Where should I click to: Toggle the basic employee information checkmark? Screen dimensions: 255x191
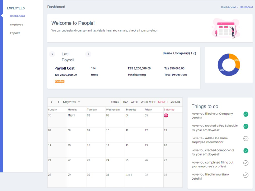point(246,138)
